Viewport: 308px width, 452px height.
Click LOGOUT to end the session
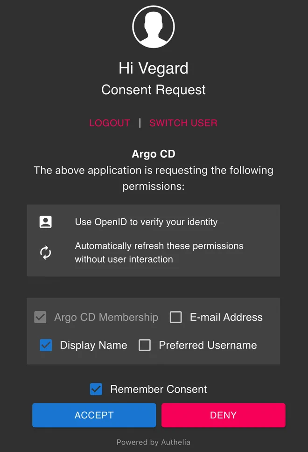tap(110, 123)
